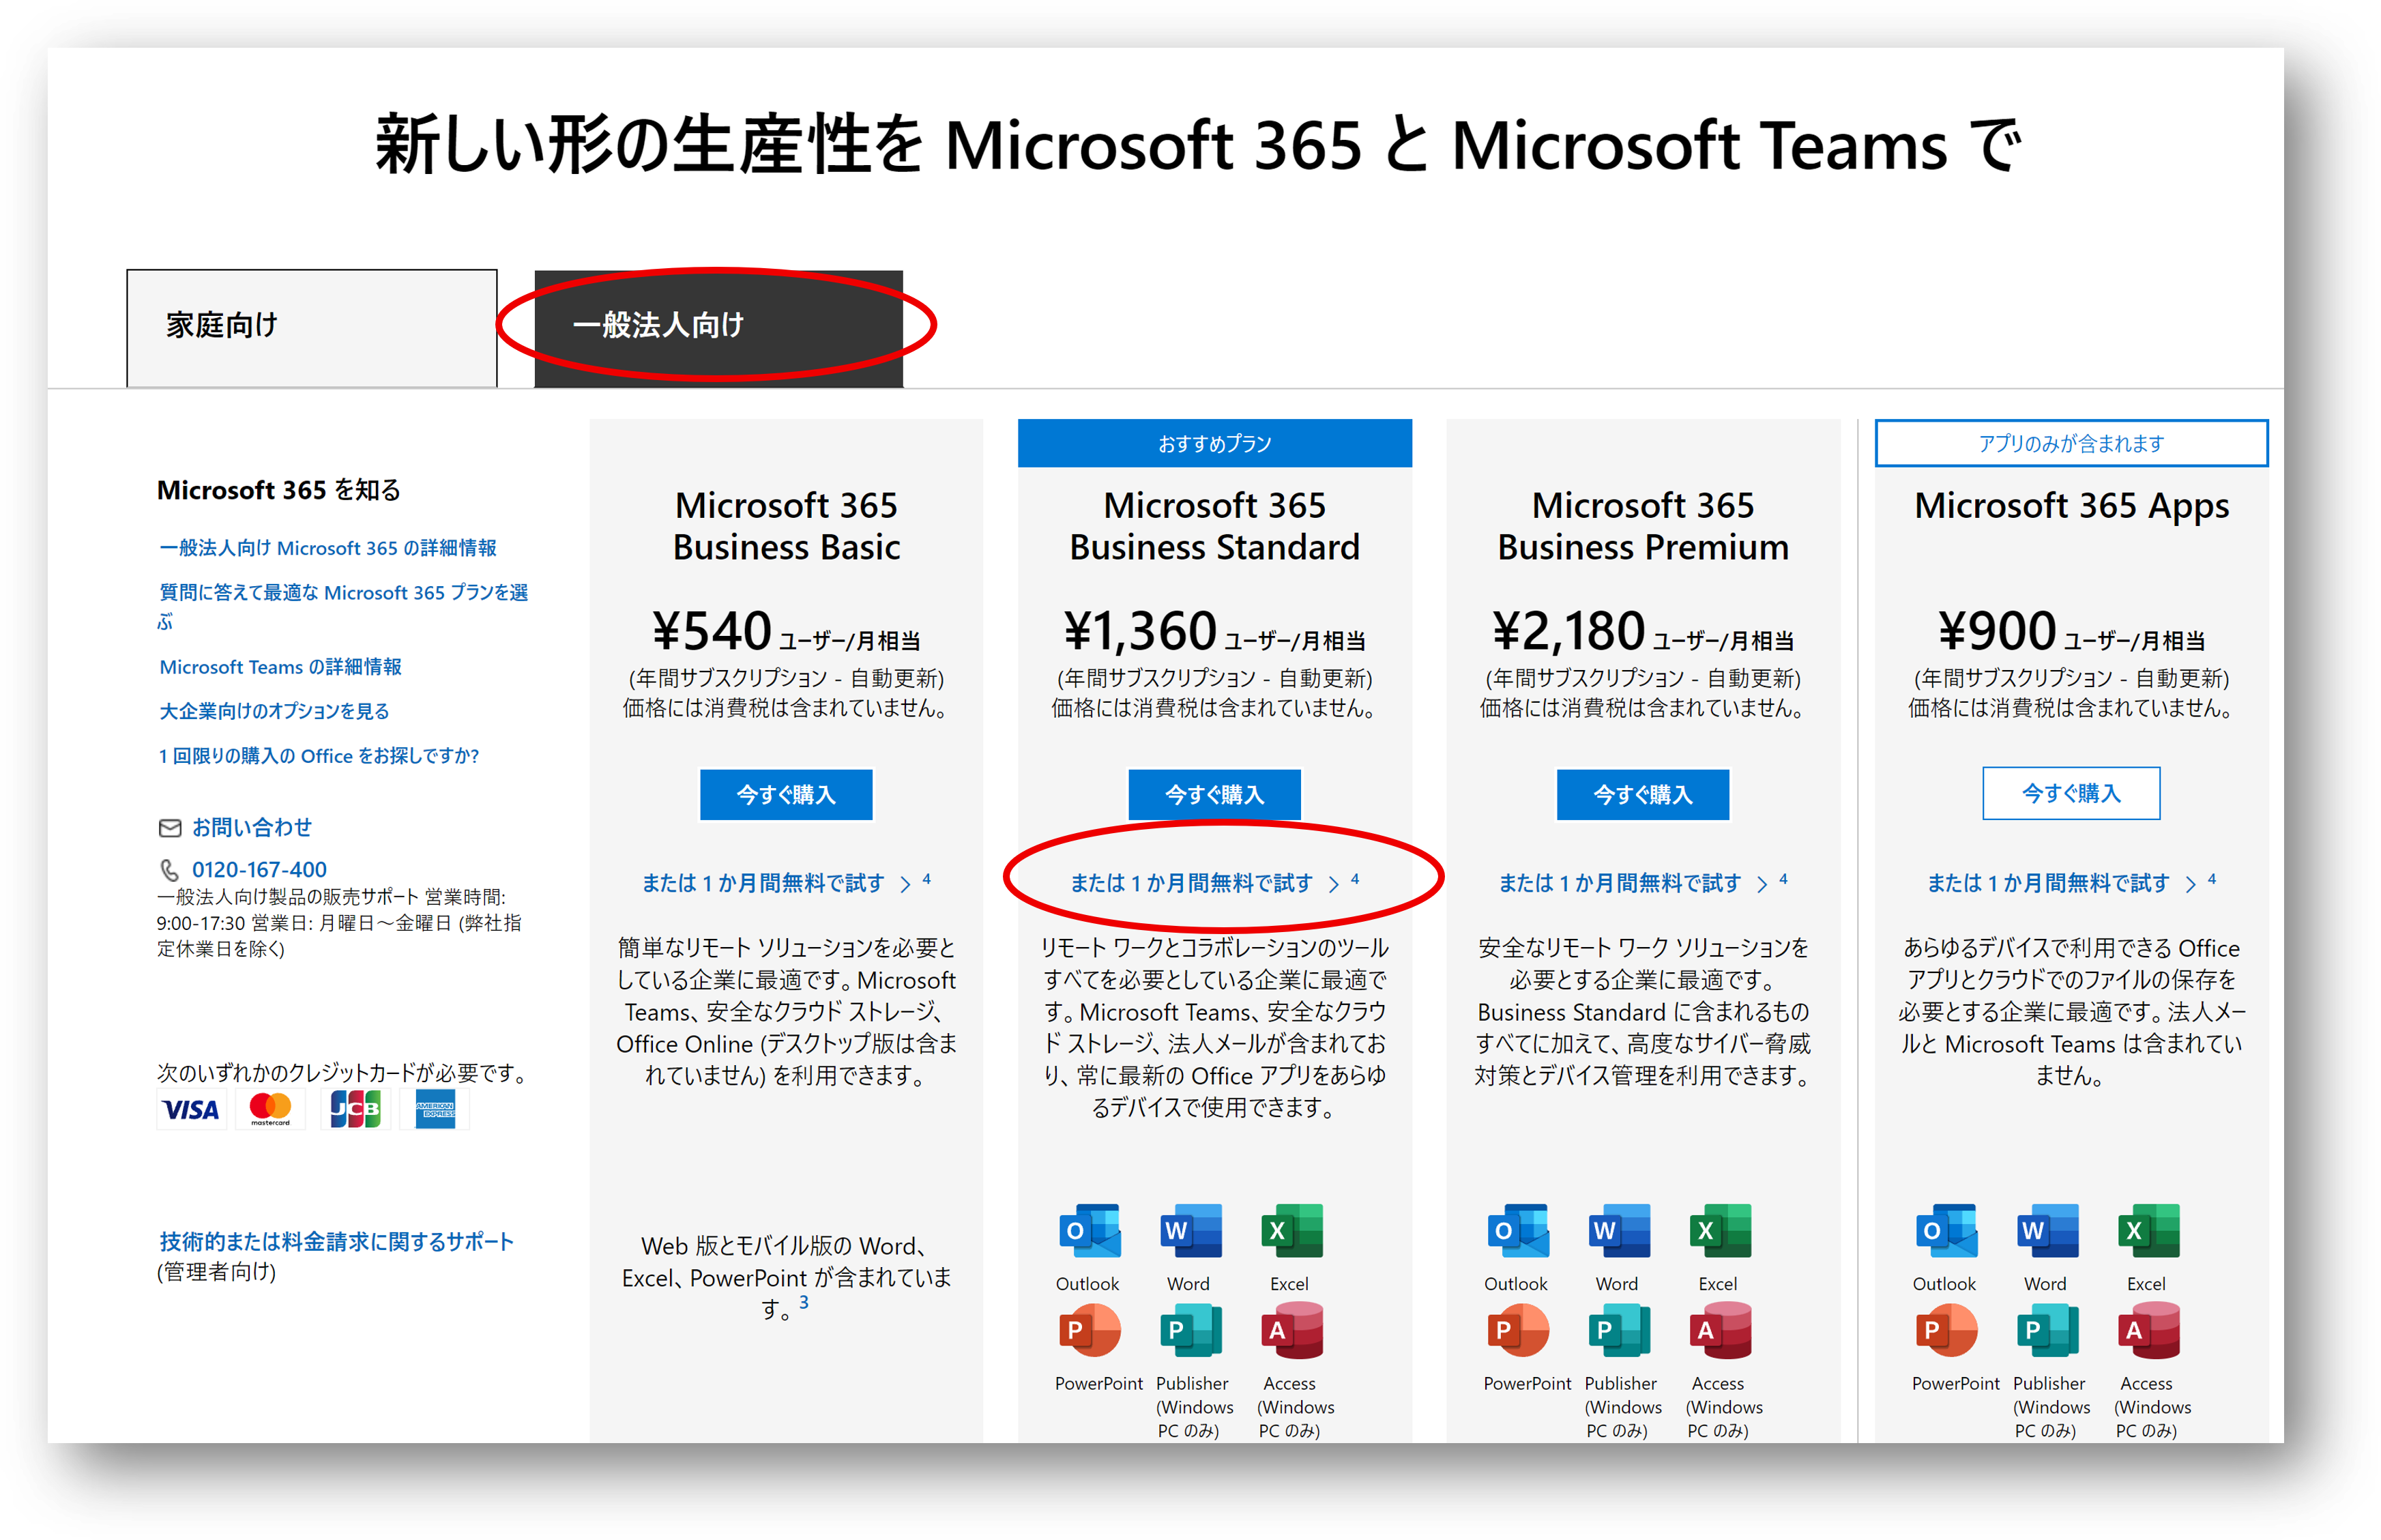
Task: Click the Microsoft 365 Business Premium title
Action: point(1642,526)
